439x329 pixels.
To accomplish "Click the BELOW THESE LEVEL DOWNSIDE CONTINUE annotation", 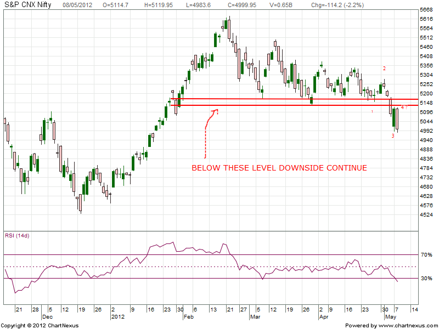I will [x=279, y=168].
